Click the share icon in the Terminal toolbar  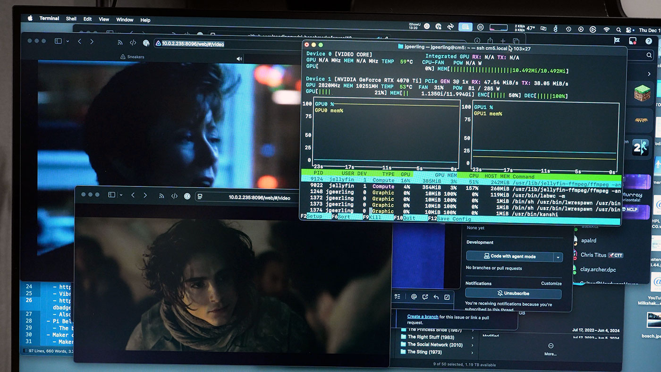[x=490, y=40]
